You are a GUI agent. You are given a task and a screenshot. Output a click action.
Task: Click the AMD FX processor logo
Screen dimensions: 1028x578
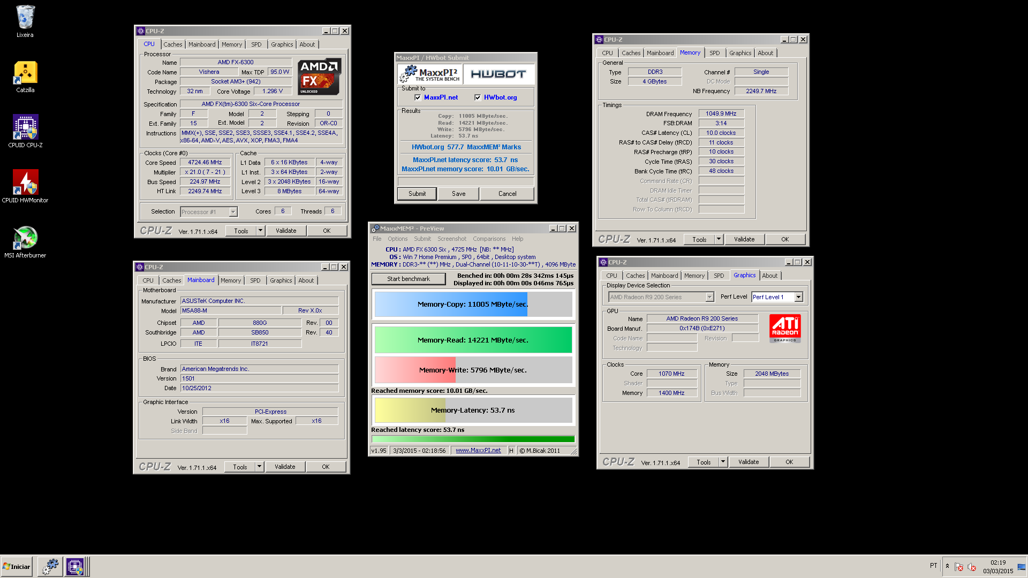pyautogui.click(x=320, y=77)
